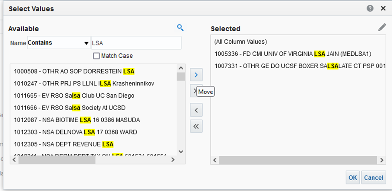Click the Remove single left arrow button

click(x=196, y=110)
